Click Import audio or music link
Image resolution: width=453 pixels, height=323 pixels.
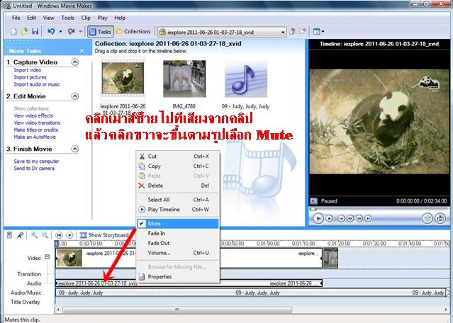pyautogui.click(x=37, y=84)
